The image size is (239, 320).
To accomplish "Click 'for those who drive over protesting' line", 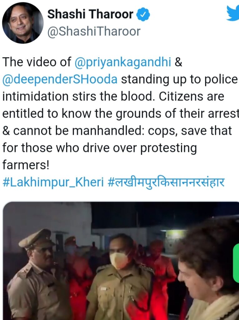I will (x=100, y=148).
